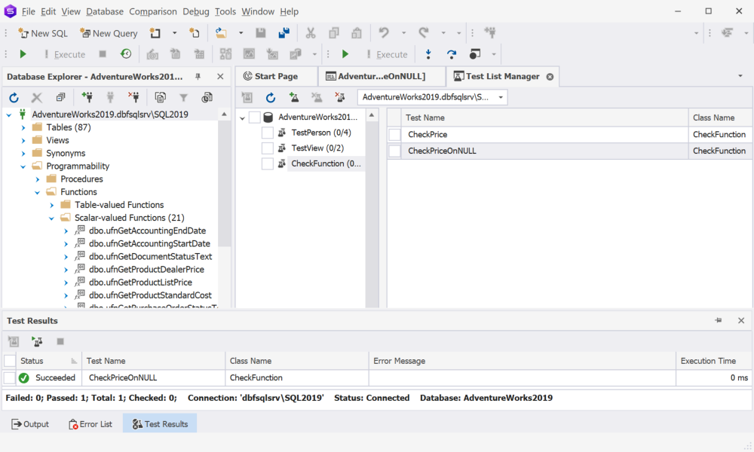The image size is (754, 452).
Task: Click the filter icon in Database Explorer
Action: click(183, 97)
